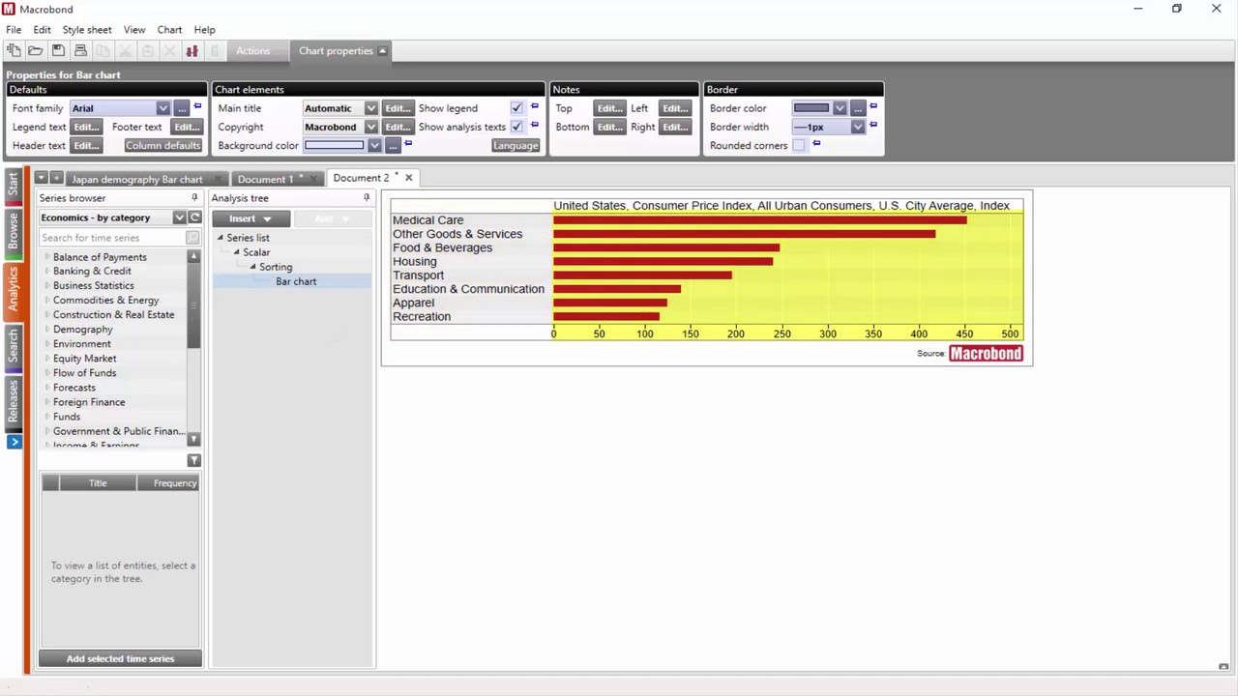Click Add selected time series button
The width and height of the screenshot is (1238, 696).
[x=120, y=658]
